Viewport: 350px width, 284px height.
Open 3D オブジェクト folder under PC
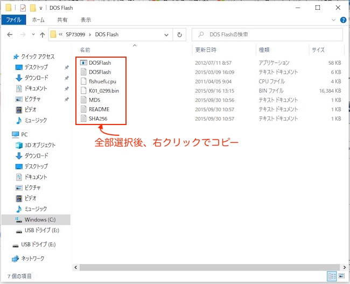(x=40, y=146)
